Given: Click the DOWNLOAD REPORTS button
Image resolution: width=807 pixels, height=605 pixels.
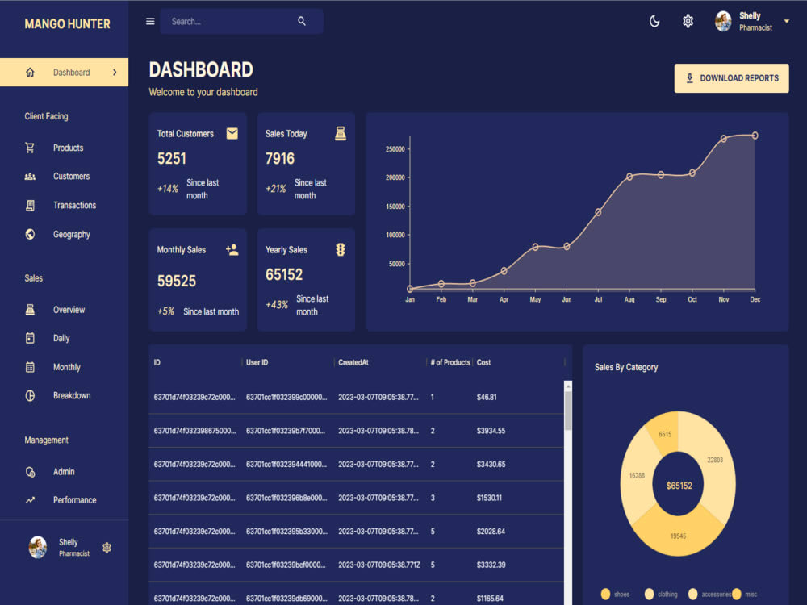Looking at the screenshot, I should coord(731,78).
